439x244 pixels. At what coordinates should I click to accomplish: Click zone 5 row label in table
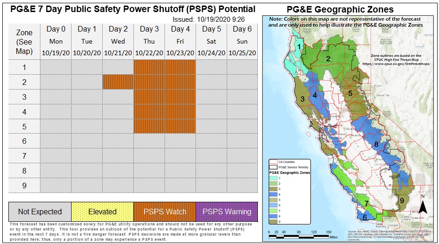point(24,126)
